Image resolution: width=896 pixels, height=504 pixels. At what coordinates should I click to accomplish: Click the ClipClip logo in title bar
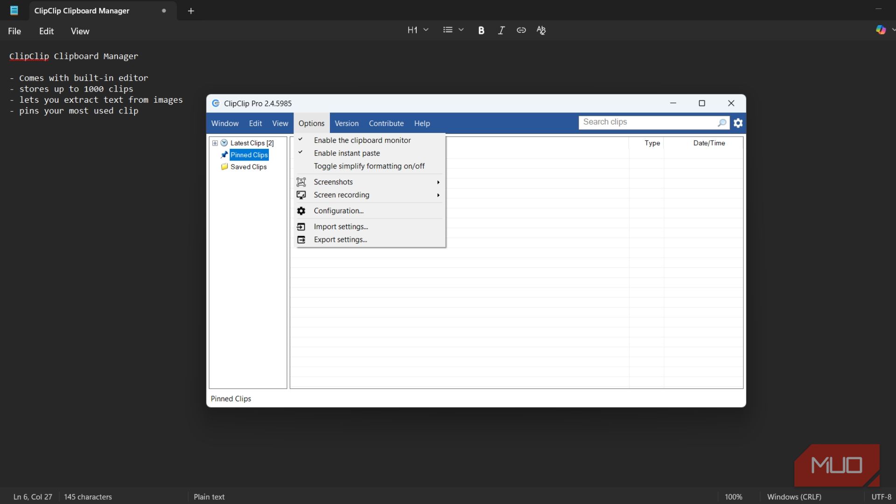coord(216,103)
